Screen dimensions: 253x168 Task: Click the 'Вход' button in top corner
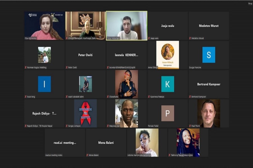point(250,3)
